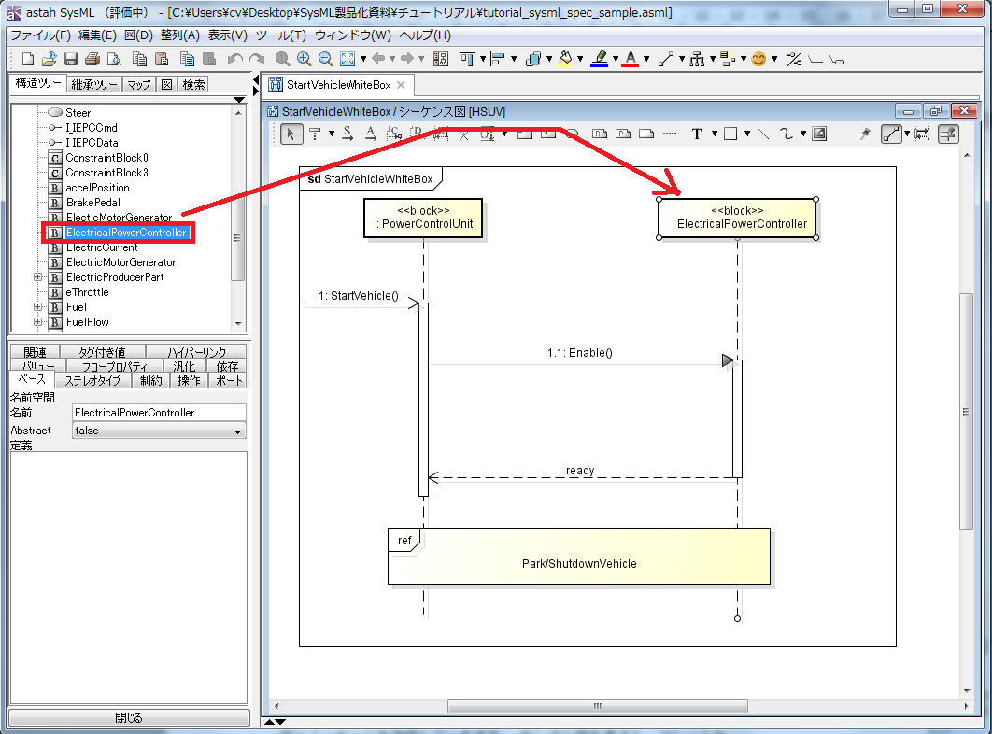
Task: Open the 編集(E) menu
Action: [x=97, y=35]
